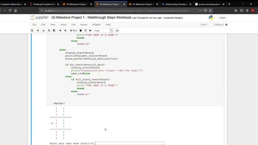Viewport: 258px width, 145px height.
Task: Click the red extension icon in toolbar
Action: pyautogui.click(x=253, y=10)
